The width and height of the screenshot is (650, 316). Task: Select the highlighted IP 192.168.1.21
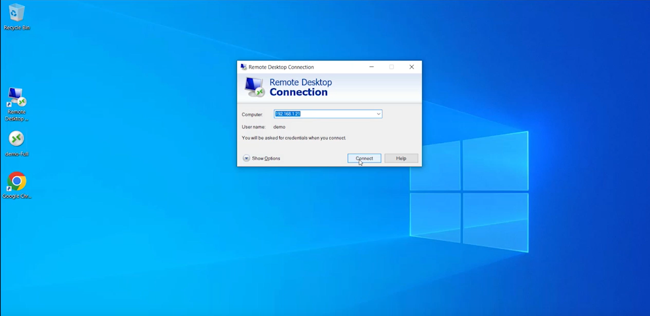tap(287, 113)
